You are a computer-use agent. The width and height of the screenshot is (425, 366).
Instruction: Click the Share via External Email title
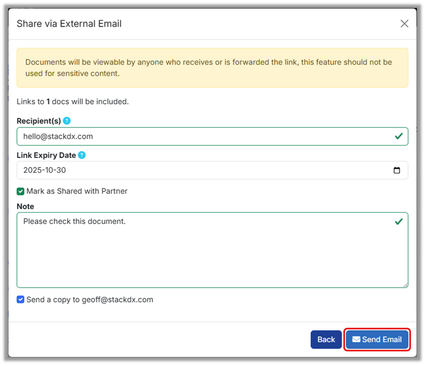[69, 24]
